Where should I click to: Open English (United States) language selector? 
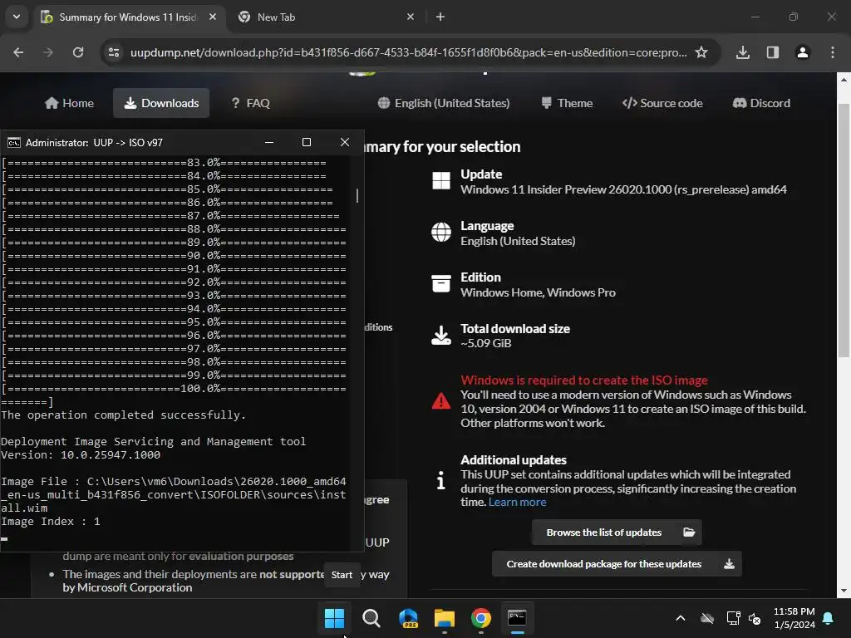(x=444, y=103)
